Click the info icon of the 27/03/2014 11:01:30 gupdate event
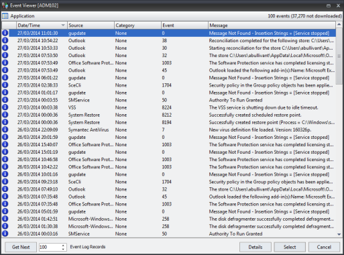344x255 pixels. (x=5, y=33)
